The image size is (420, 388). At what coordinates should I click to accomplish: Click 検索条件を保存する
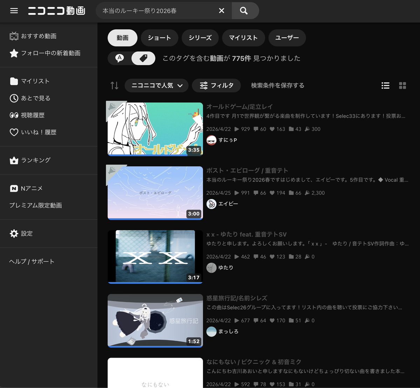pyautogui.click(x=278, y=85)
